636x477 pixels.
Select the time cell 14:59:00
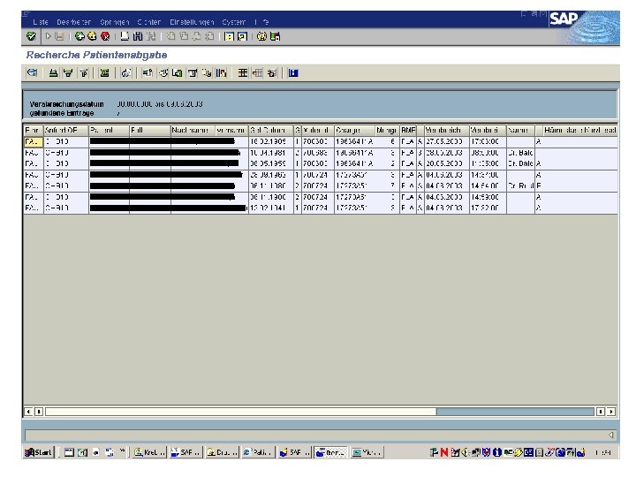coord(488,197)
